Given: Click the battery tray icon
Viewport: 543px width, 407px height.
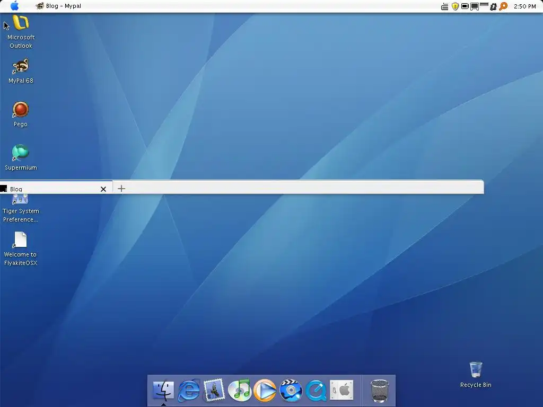Looking at the screenshot, I should (465, 6).
